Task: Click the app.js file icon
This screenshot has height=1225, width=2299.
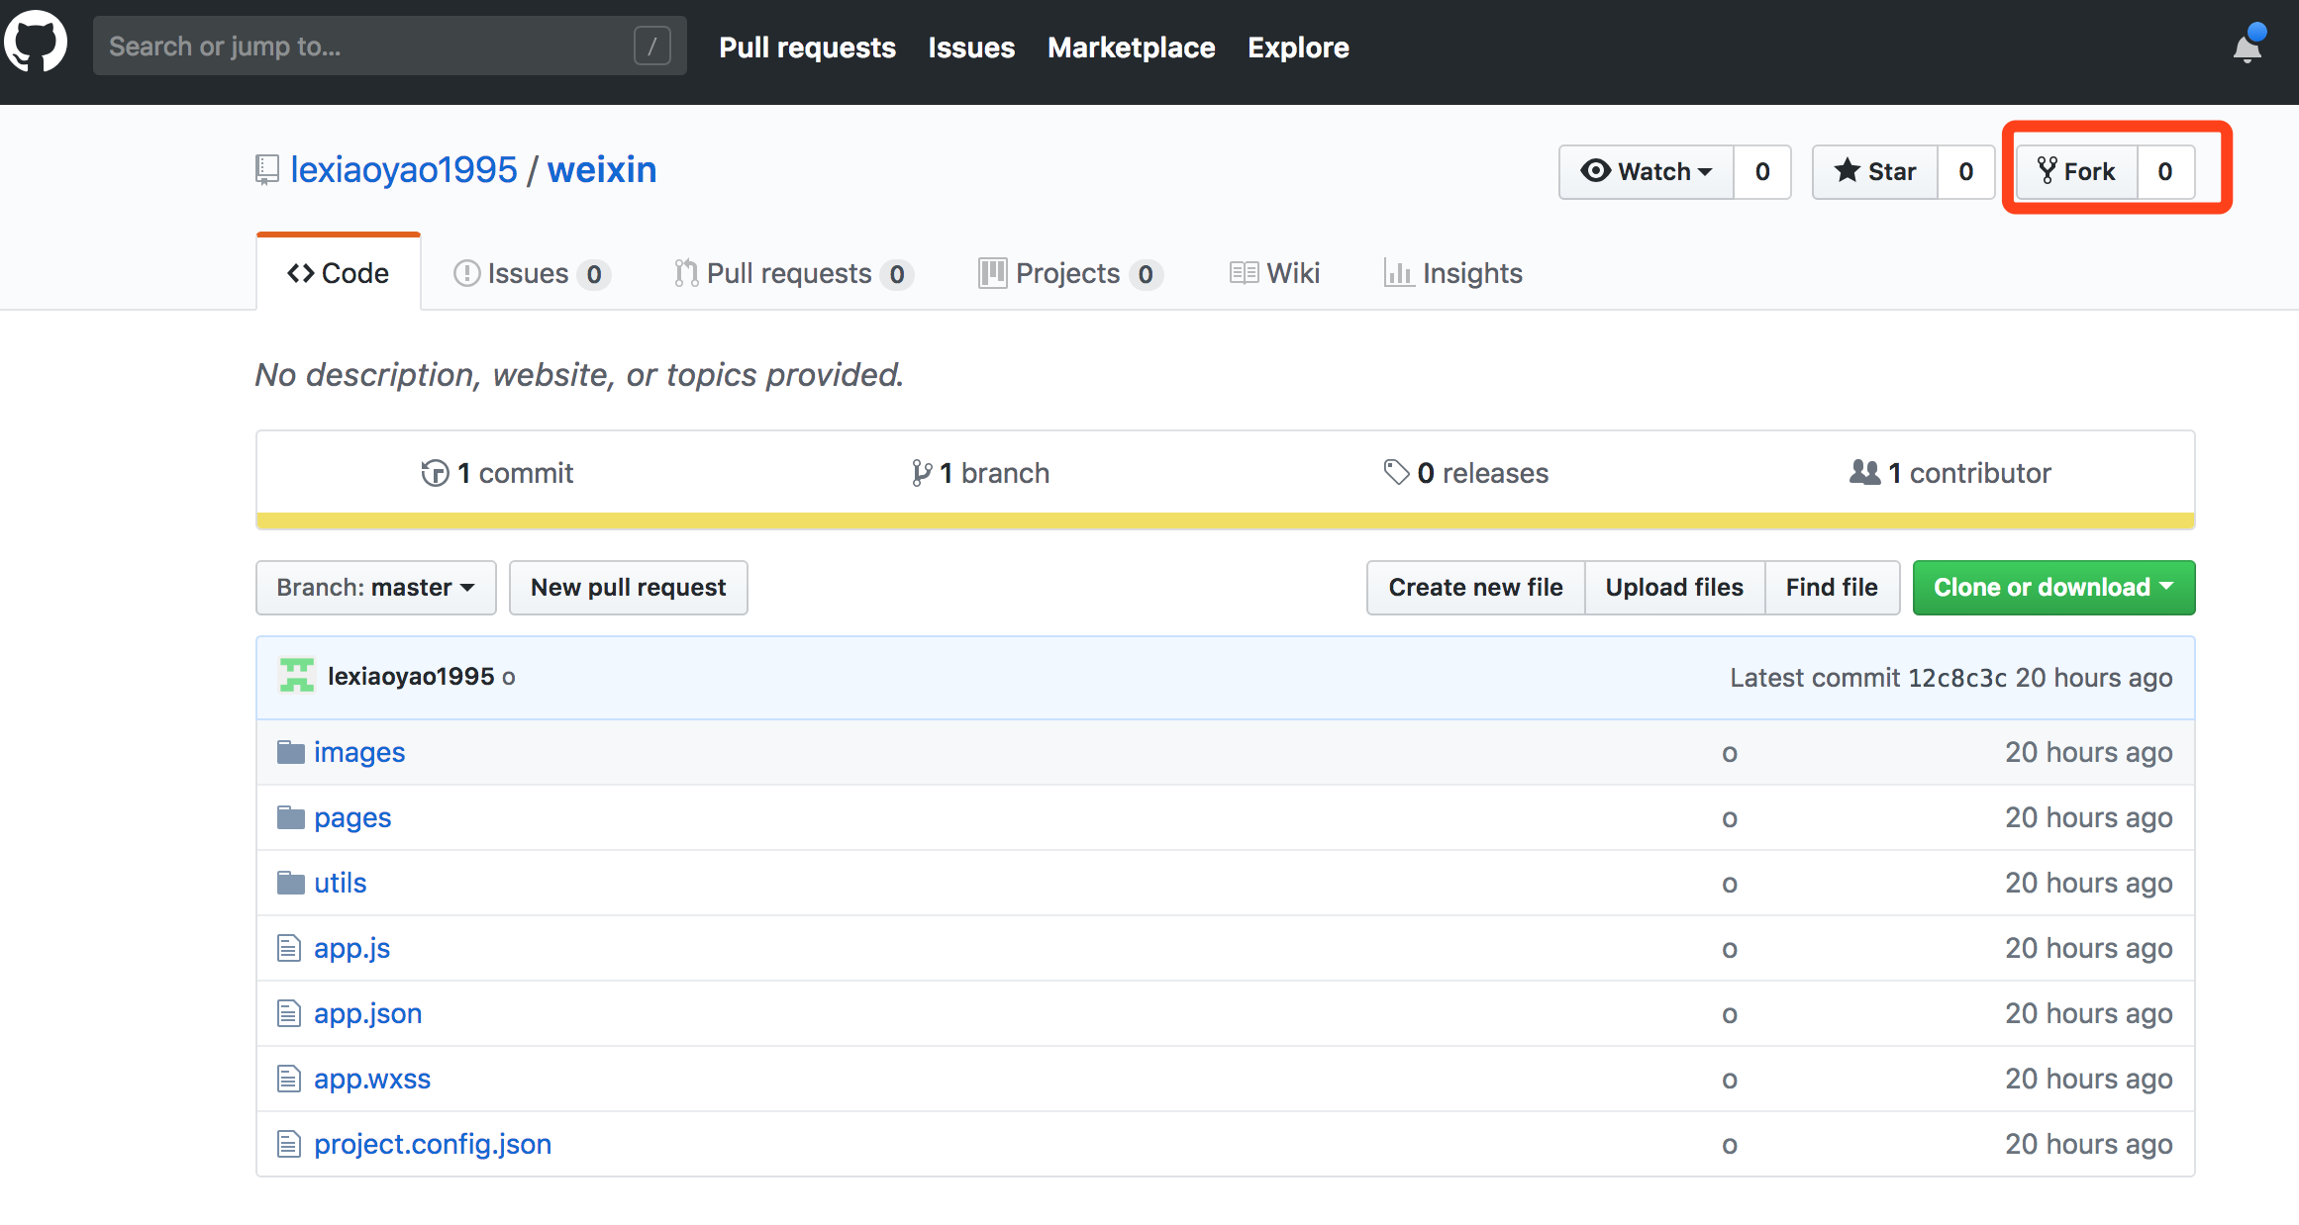Action: (288, 948)
